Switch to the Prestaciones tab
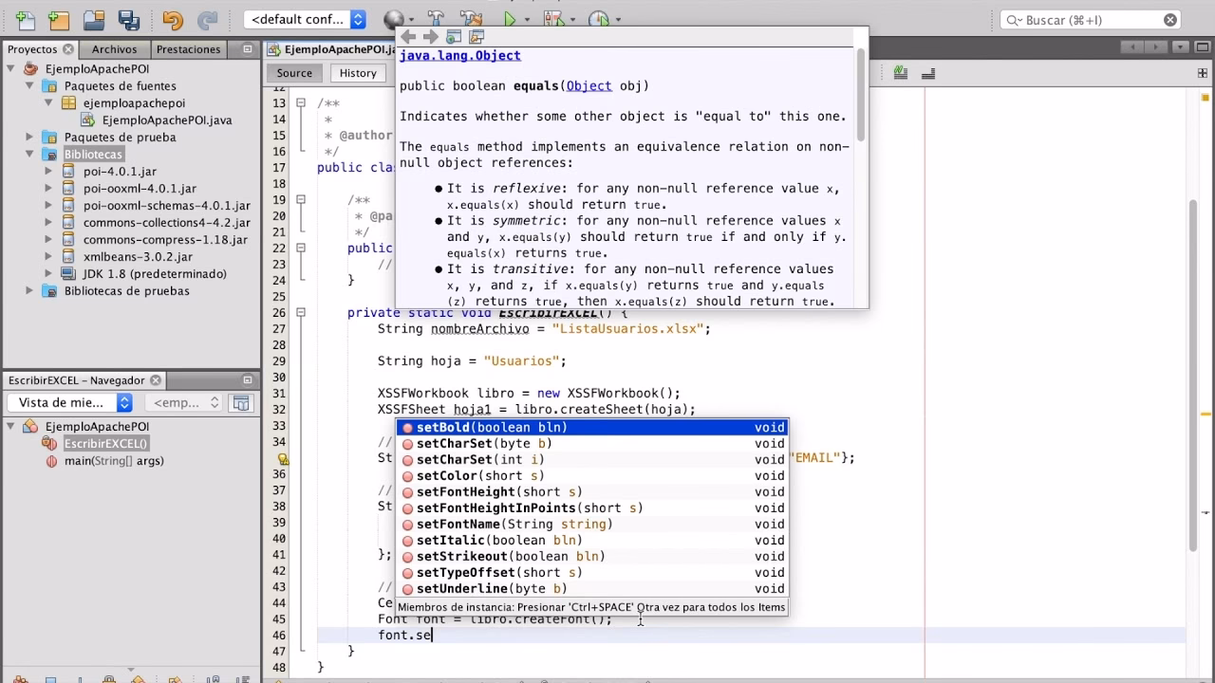1215x683 pixels. coord(188,49)
